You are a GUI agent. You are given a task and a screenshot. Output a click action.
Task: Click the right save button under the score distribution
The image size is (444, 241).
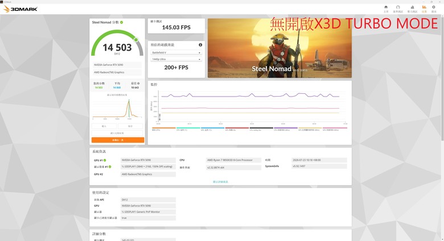(x=130, y=126)
